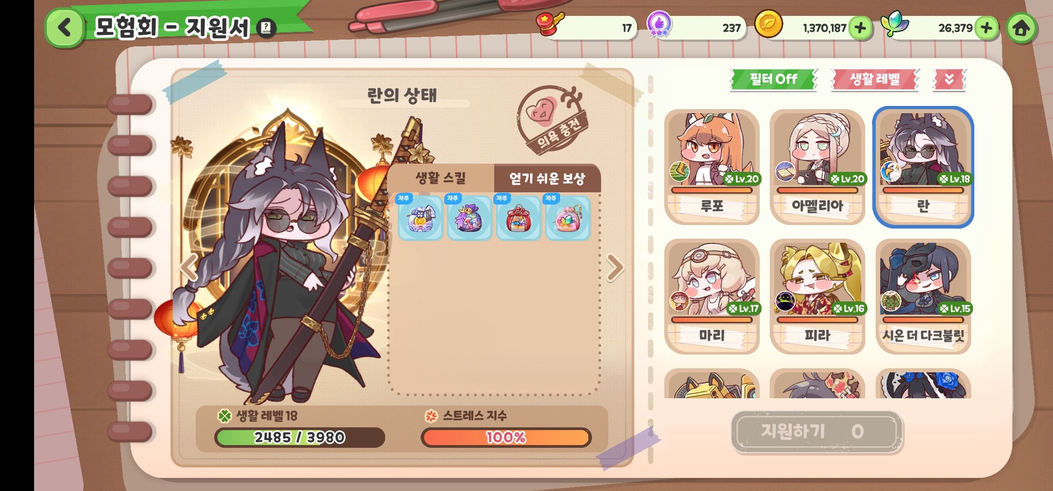Screen dimensions: 1053x491
Task: Show previous character with left arrow
Action: click(x=189, y=267)
